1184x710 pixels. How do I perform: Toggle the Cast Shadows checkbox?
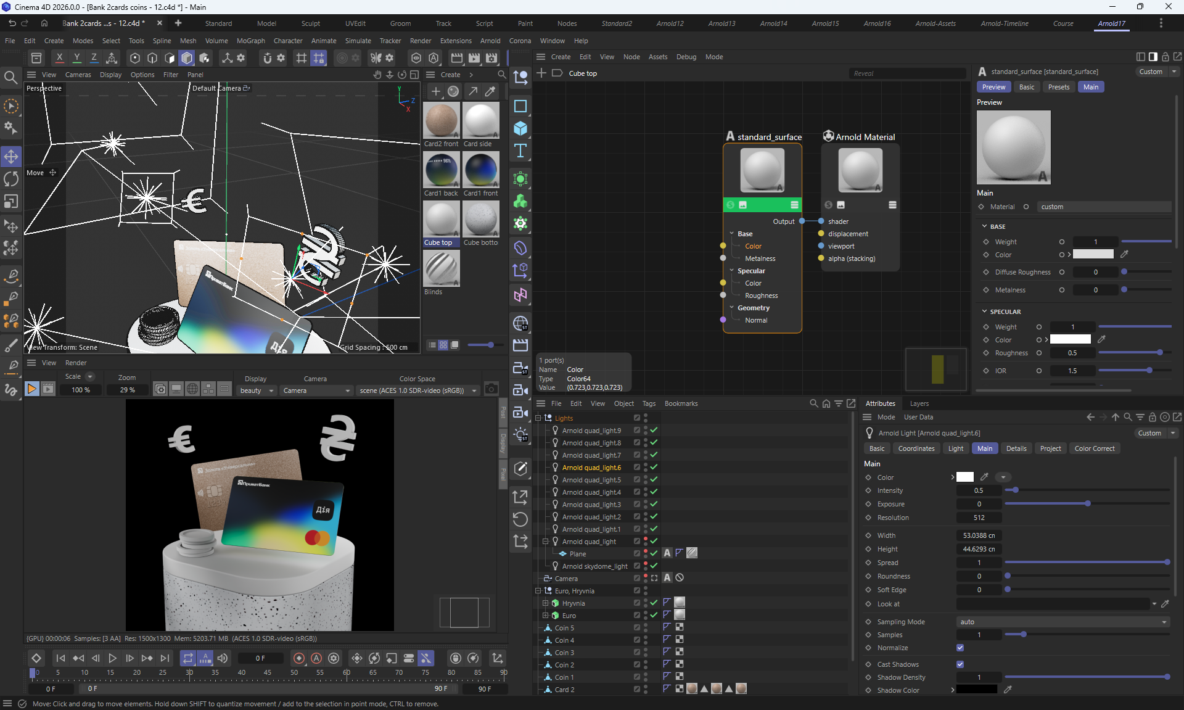tap(960, 664)
